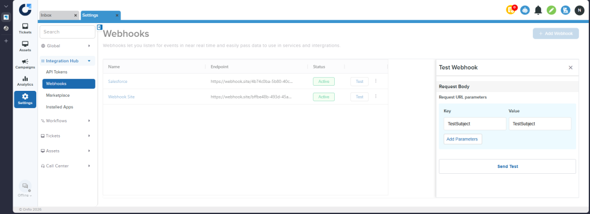The width and height of the screenshot is (590, 214).
Task: Open the Campaigns module in sidebar
Action: click(25, 64)
